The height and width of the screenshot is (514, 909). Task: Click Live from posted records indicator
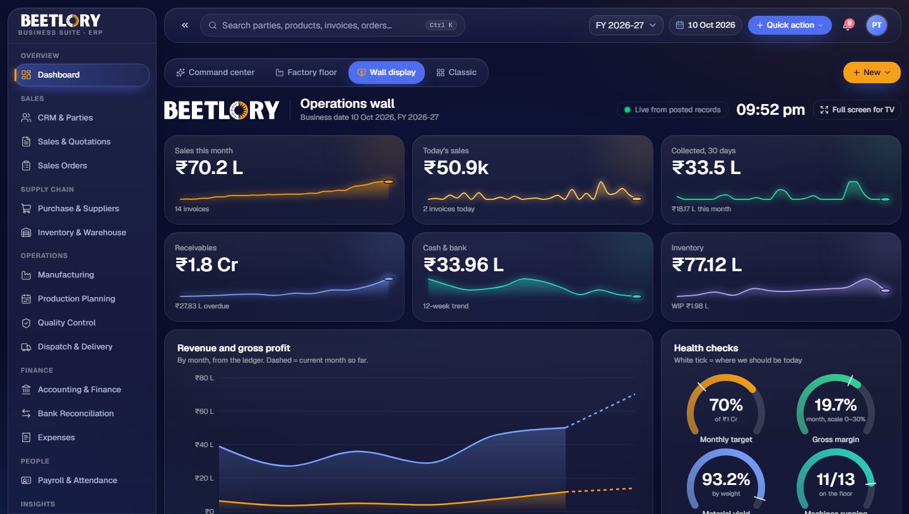[x=672, y=110]
